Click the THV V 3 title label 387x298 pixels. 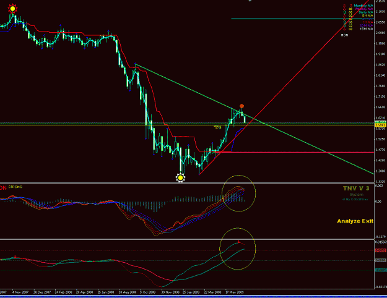(x=356, y=189)
